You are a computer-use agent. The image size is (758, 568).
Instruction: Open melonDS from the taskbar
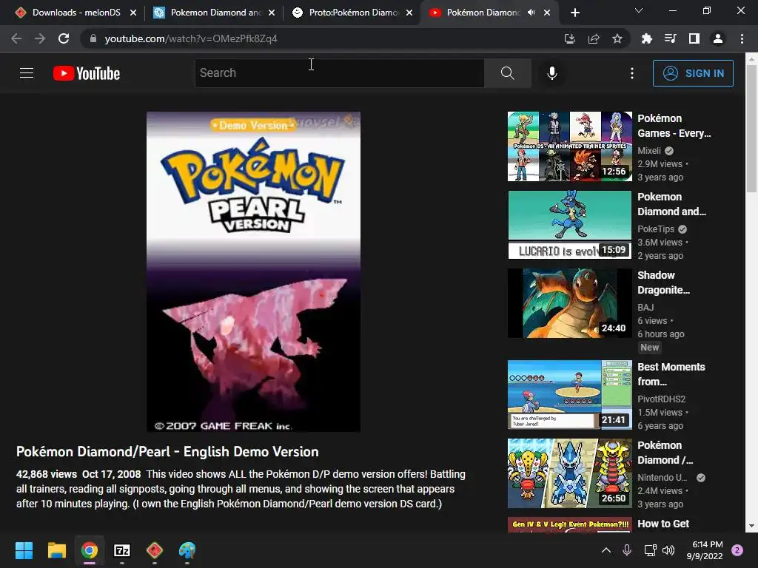coord(154,550)
